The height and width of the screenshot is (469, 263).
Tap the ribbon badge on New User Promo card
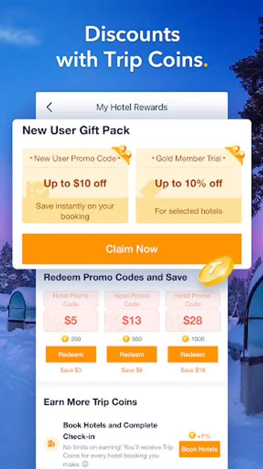pyautogui.click(x=121, y=154)
